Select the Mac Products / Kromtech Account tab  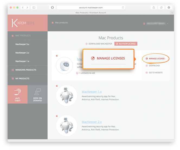(91, 13)
